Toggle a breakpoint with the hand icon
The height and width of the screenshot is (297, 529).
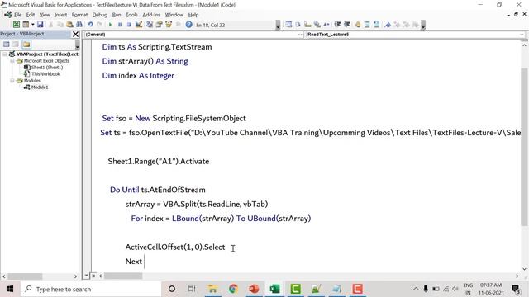point(358,25)
